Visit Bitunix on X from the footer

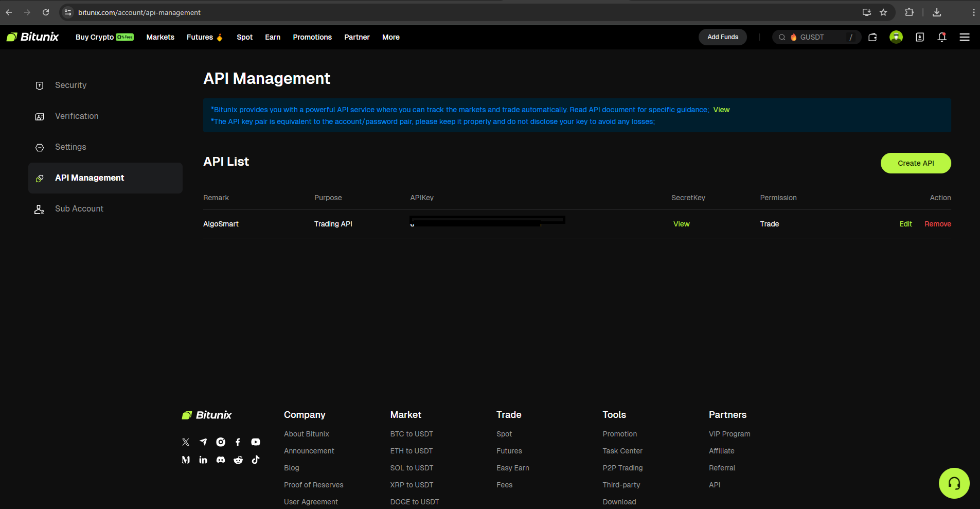click(185, 442)
